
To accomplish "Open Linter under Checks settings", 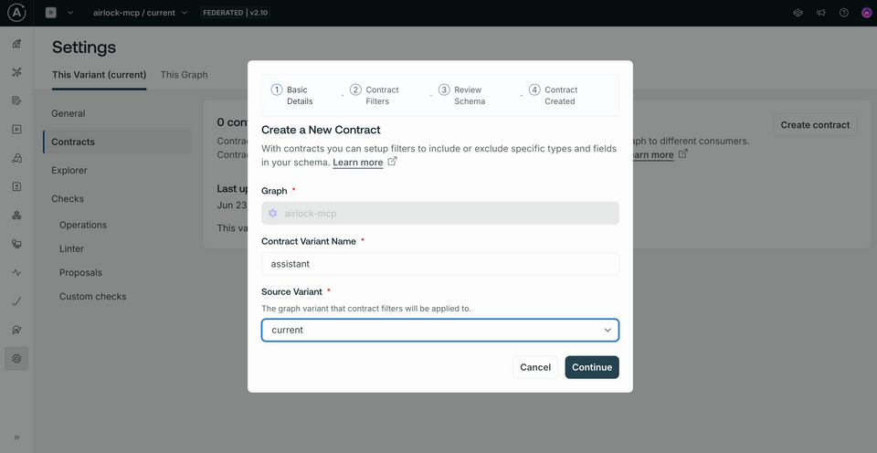I will 71,248.
